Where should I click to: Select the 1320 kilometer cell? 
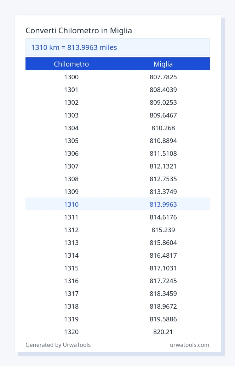[x=71, y=332]
